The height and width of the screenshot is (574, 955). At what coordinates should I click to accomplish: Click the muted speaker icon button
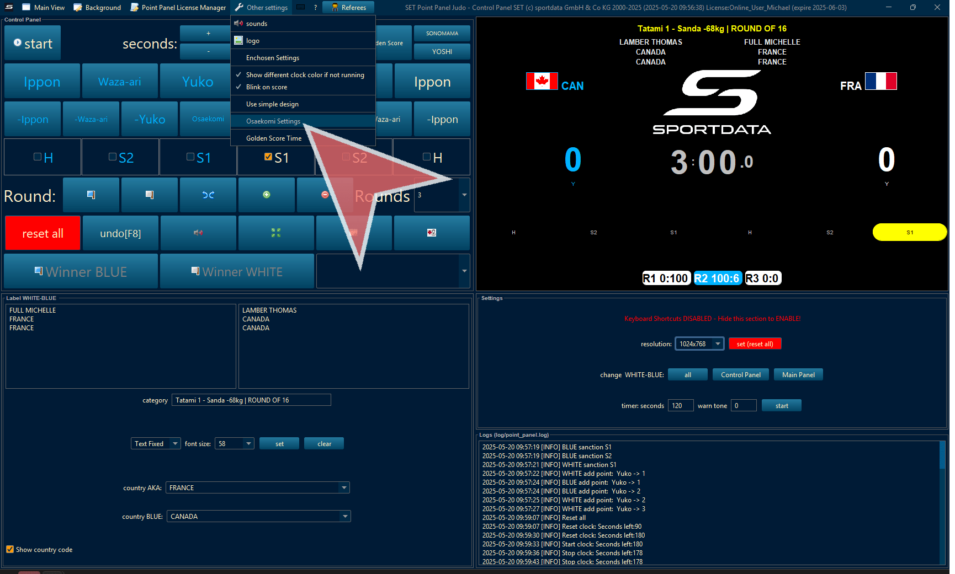pyautogui.click(x=198, y=233)
